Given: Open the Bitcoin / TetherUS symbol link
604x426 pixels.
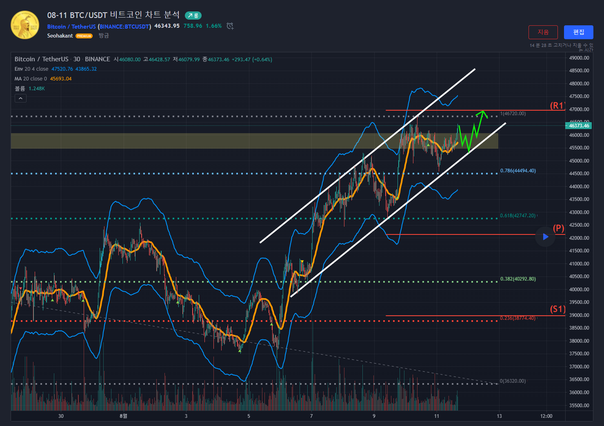Looking at the screenshot, I should tap(71, 27).
